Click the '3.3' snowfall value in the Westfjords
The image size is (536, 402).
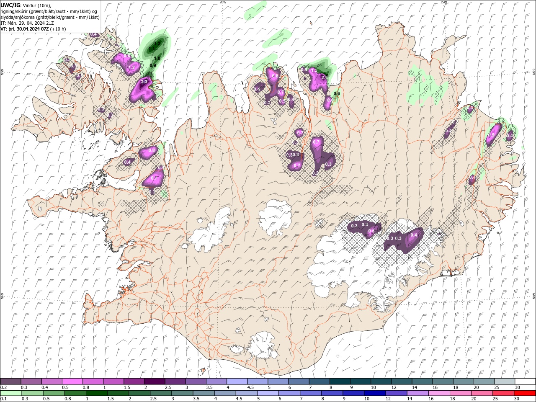[144, 82]
